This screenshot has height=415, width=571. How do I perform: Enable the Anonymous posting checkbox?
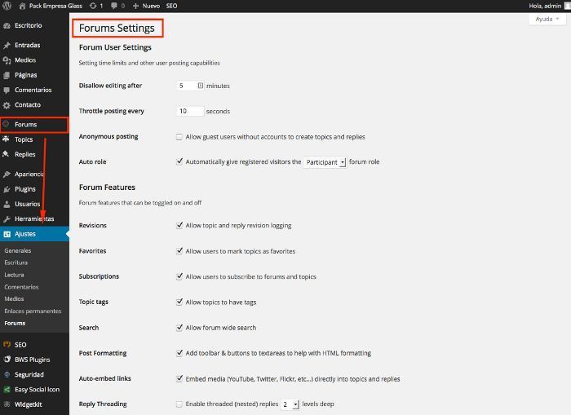(x=179, y=137)
